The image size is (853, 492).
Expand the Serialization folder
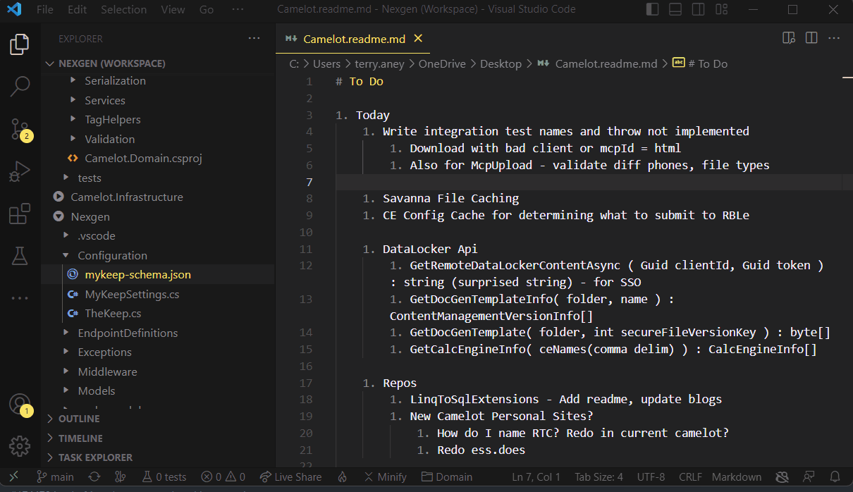(115, 81)
